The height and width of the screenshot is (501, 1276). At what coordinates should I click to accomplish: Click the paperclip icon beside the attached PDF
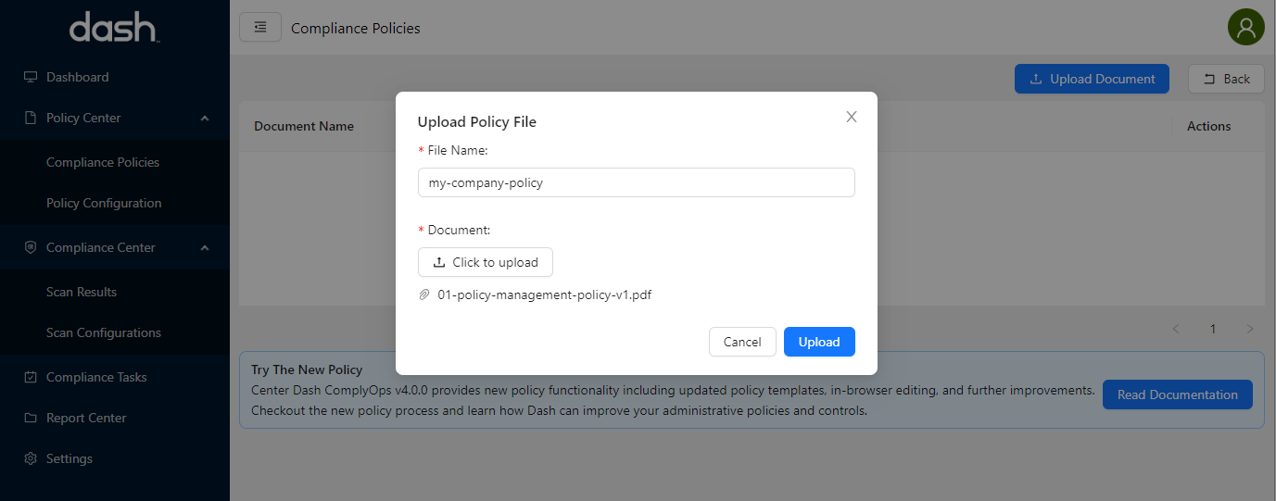pos(424,294)
